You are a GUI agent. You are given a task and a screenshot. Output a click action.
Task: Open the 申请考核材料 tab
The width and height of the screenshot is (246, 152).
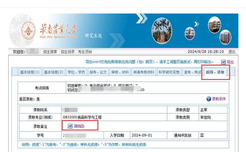pos(144,72)
